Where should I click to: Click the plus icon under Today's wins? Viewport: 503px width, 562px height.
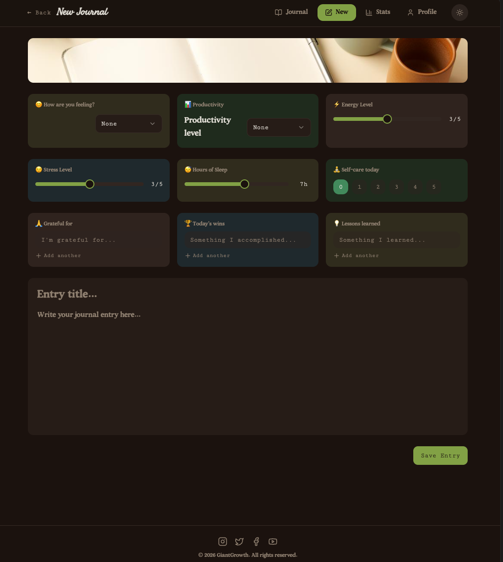tap(188, 256)
